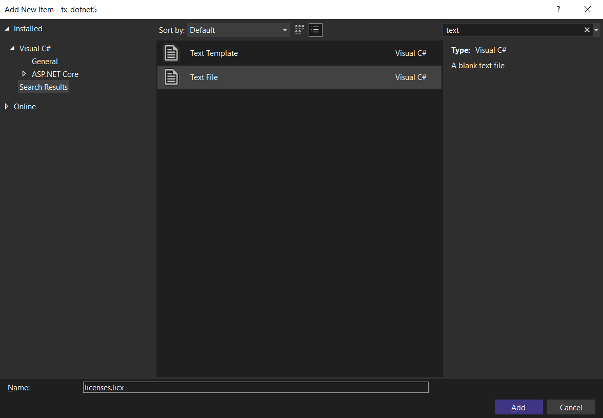
Task: Click the Cancel button
Action: [x=571, y=407]
